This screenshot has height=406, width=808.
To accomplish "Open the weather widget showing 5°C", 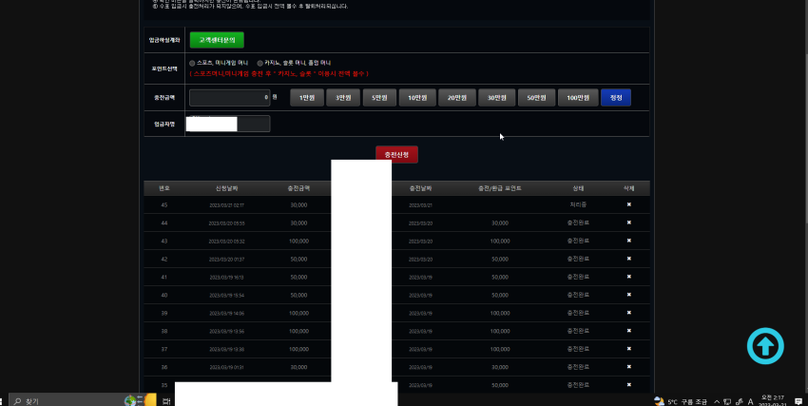I will [x=680, y=401].
